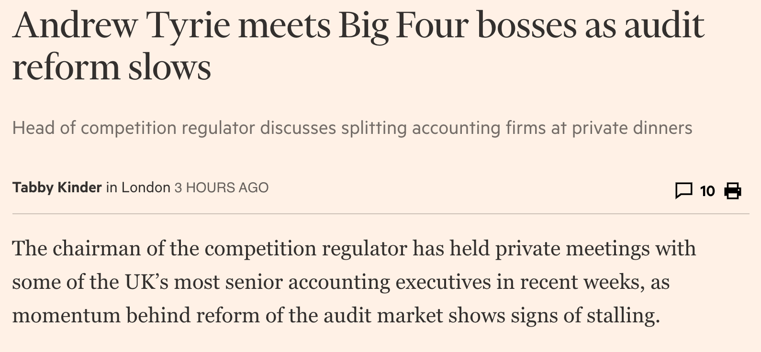Image resolution: width=761 pixels, height=352 pixels.
Task: Open author Tabby Kinder's profile link
Action: (x=57, y=187)
